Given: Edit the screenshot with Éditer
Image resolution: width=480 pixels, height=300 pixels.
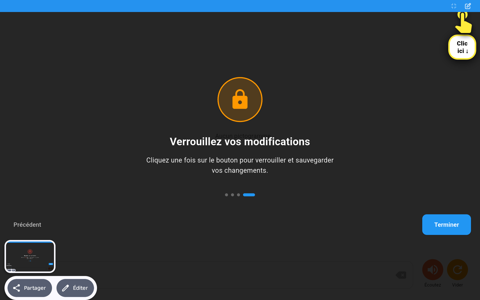Looking at the screenshot, I should (75, 288).
